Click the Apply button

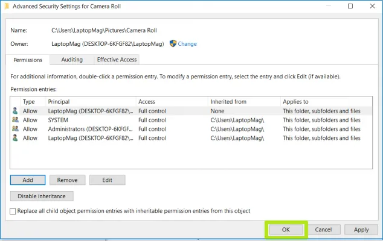pos(361,230)
